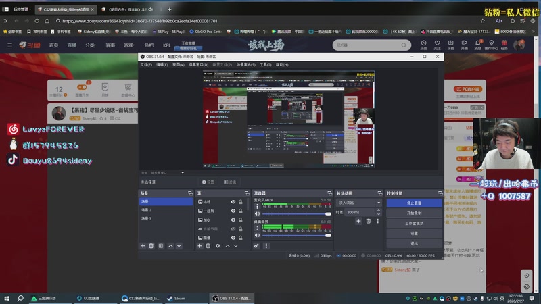The image size is (541, 304).
Task: Open Douyu messages bell icon
Action: 478,45
